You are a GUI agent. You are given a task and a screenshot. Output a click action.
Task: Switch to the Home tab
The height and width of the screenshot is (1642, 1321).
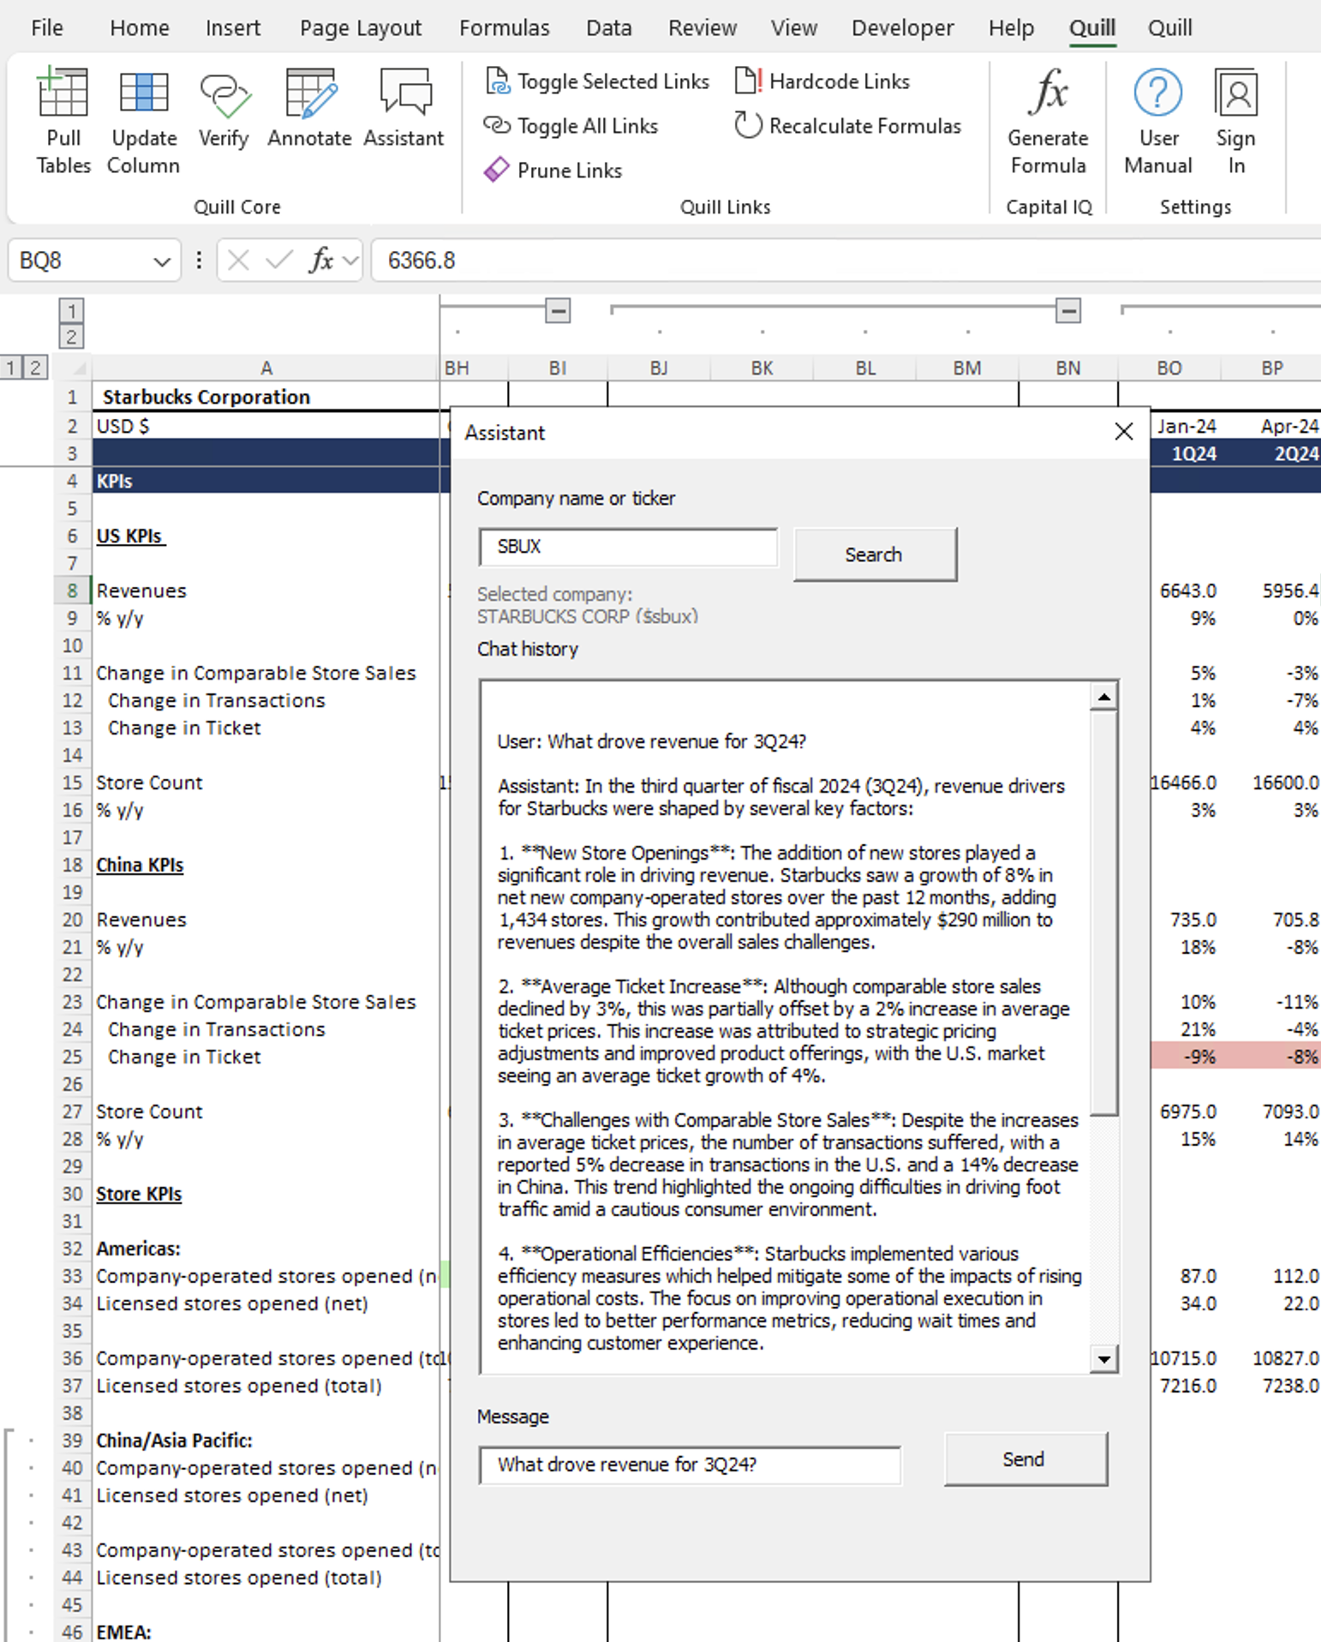[140, 28]
